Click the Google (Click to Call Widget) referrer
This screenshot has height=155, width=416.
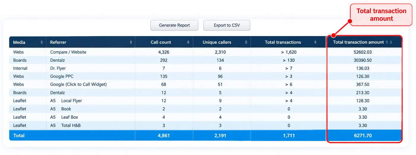78,84
